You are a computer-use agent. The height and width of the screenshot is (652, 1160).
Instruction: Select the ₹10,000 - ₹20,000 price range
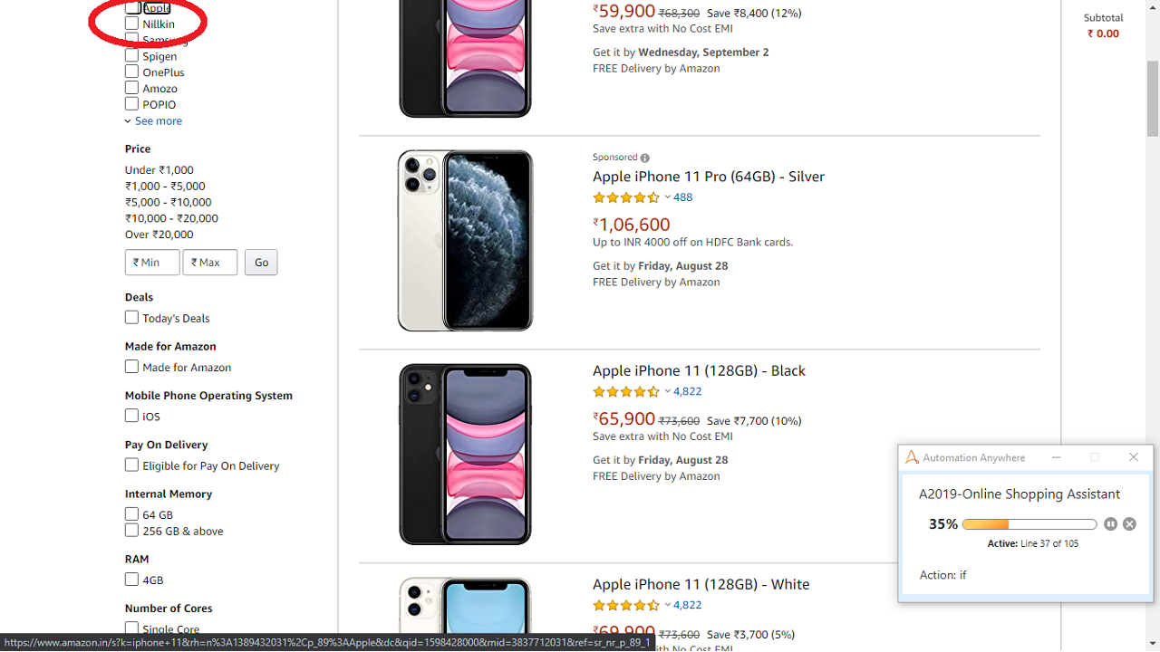click(171, 218)
